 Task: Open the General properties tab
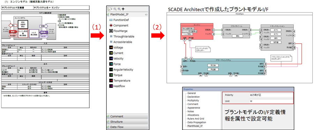coord(192,93)
